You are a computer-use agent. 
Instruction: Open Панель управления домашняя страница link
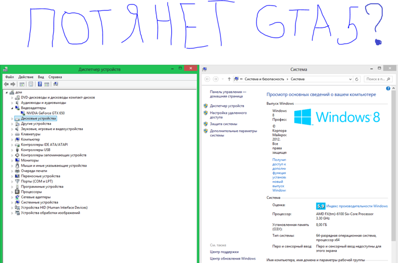click(x=228, y=94)
